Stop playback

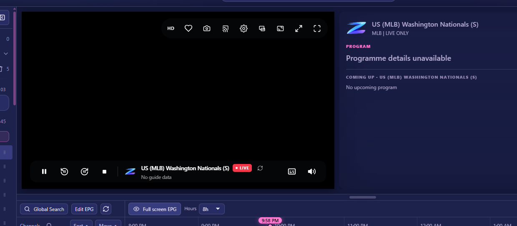pyautogui.click(x=105, y=171)
